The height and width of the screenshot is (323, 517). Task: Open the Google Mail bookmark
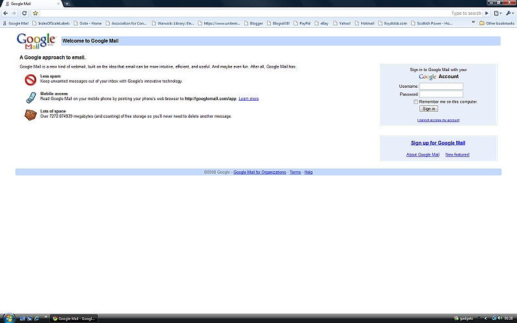[x=16, y=23]
